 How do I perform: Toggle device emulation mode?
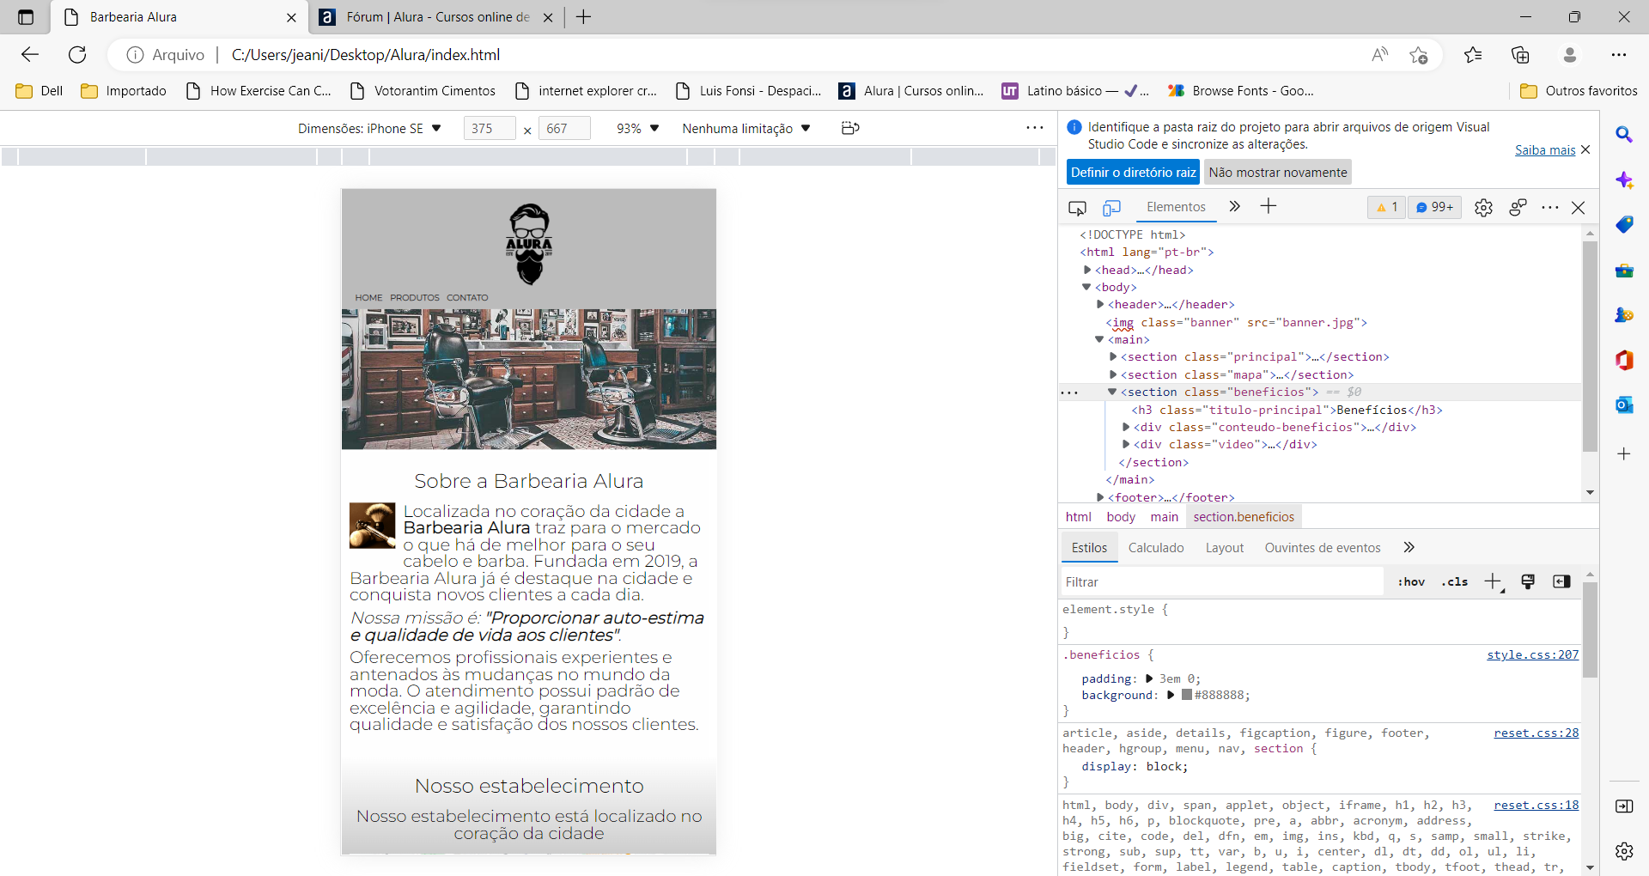pyautogui.click(x=1111, y=208)
